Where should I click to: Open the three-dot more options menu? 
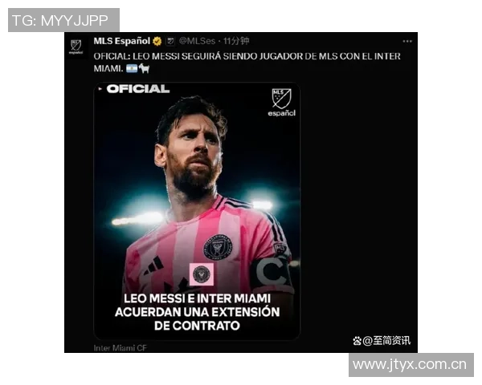click(x=407, y=41)
